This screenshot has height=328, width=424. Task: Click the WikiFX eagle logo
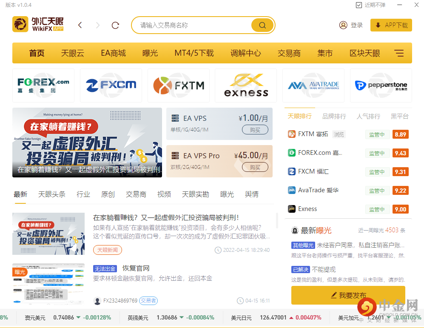click(20, 24)
